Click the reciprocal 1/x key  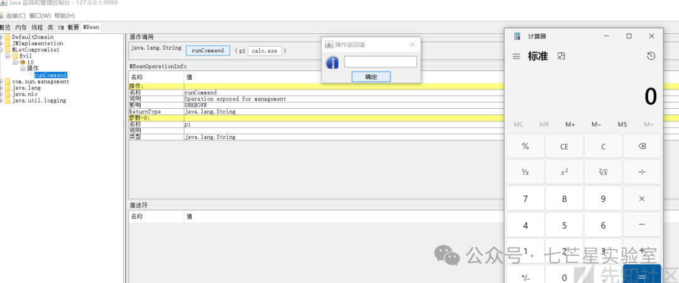tap(525, 172)
